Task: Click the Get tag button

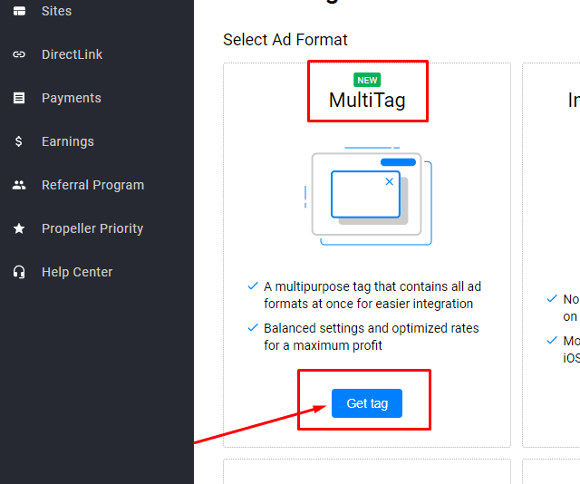Action: pos(367,403)
